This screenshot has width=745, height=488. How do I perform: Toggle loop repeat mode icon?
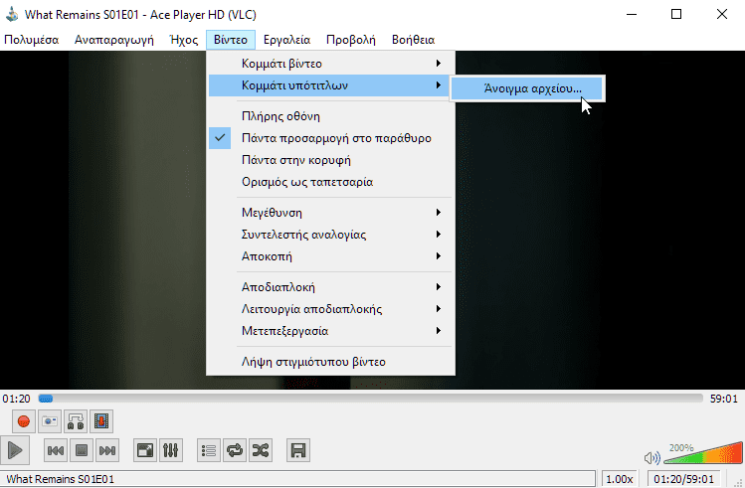(x=234, y=450)
